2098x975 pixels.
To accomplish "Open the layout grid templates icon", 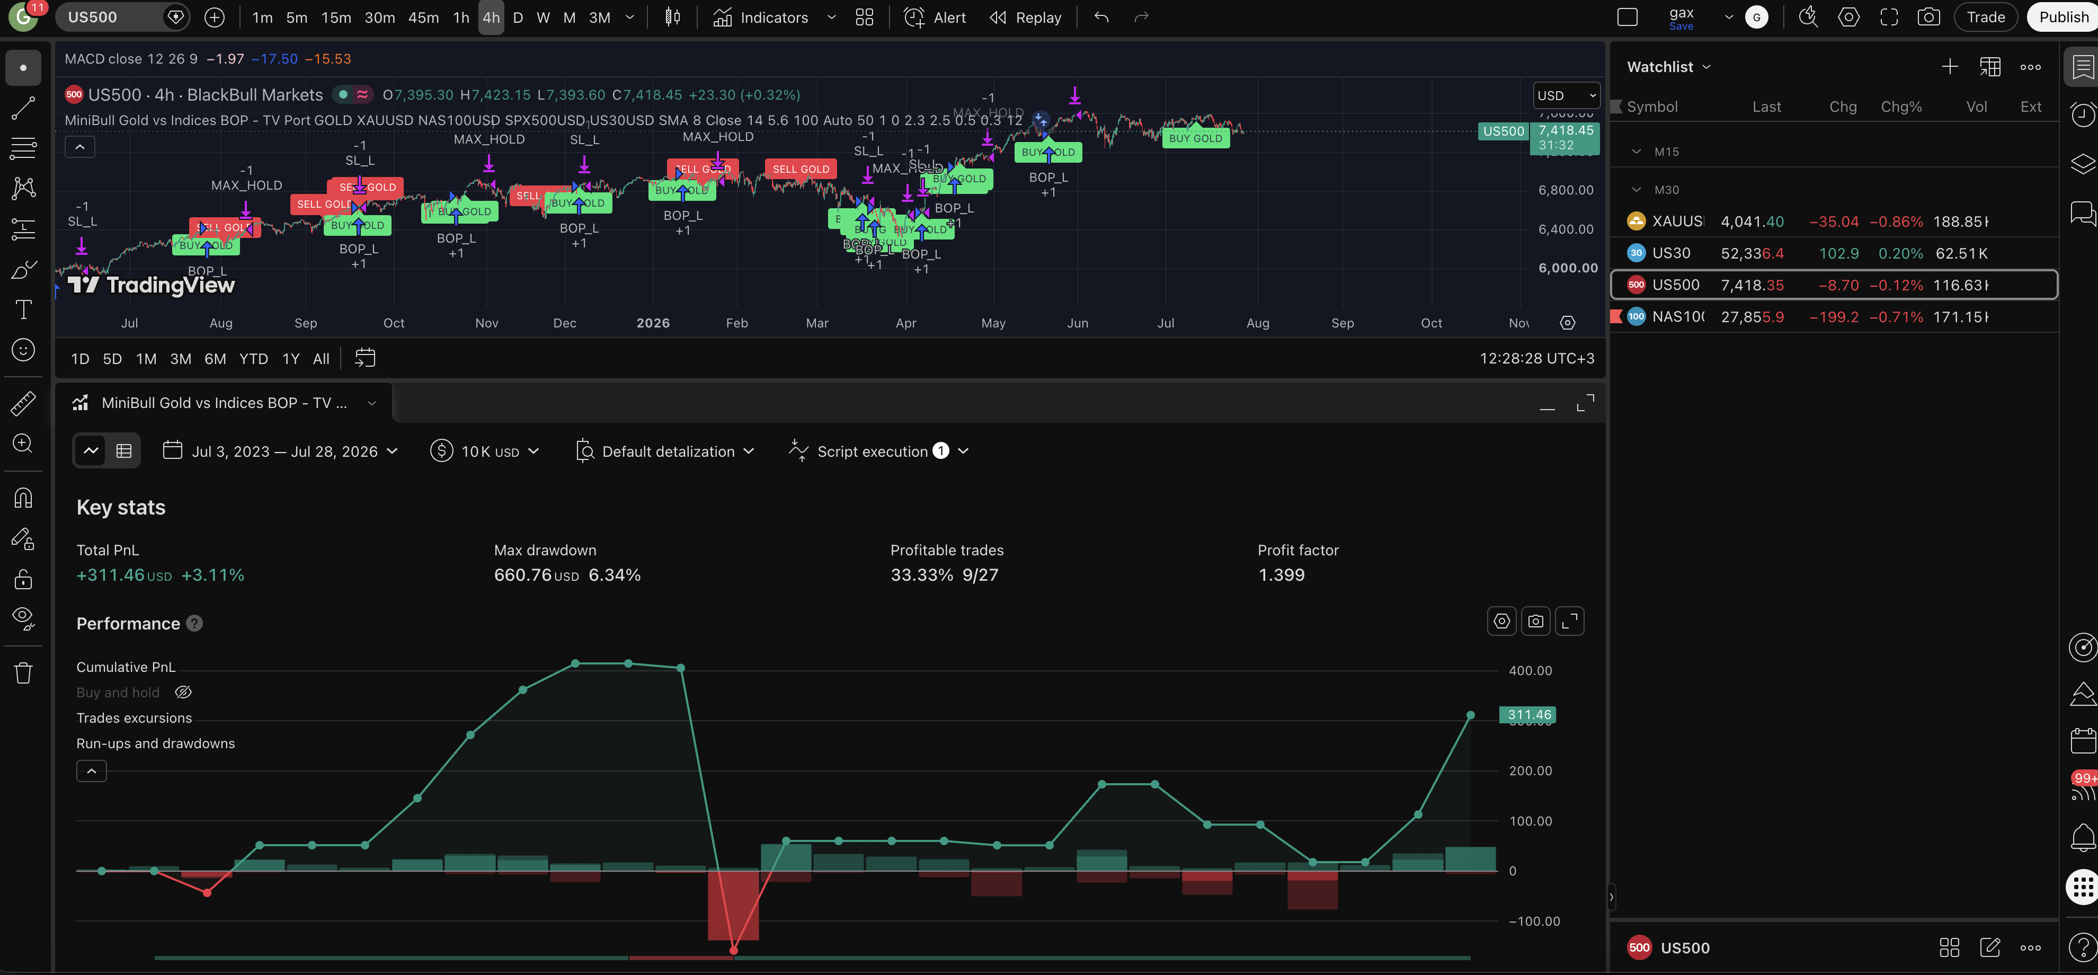I will coord(864,17).
